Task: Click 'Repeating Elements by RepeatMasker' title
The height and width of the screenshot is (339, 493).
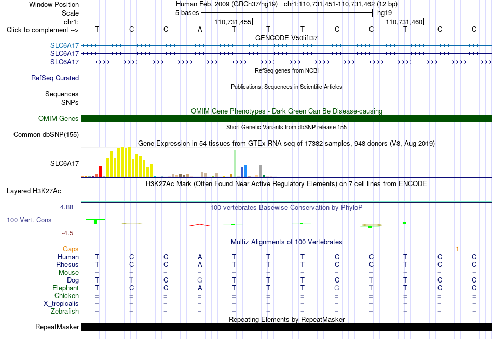Action: [x=286, y=319]
